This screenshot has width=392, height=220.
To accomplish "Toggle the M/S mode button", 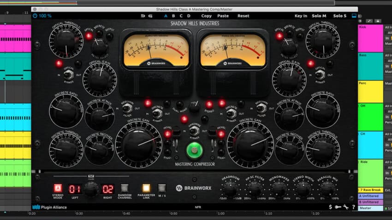I will [x=162, y=188].
